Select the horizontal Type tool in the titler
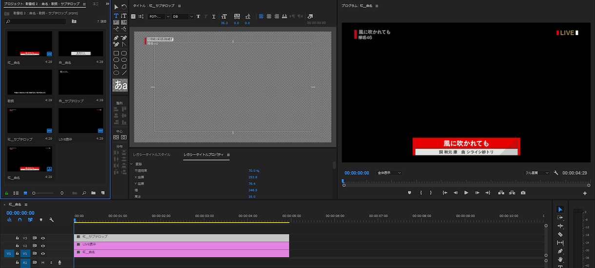Viewport: 595px width, 268px height. click(116, 16)
